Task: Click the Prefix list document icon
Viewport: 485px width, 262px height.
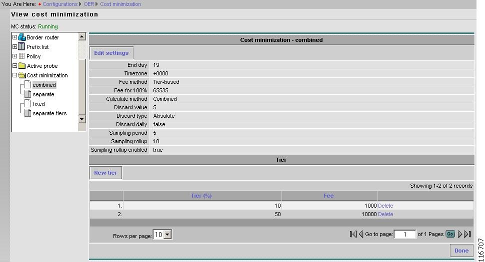Action: tap(21, 46)
